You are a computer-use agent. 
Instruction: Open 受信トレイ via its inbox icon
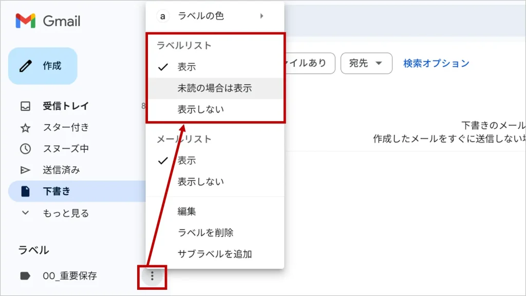click(x=25, y=106)
